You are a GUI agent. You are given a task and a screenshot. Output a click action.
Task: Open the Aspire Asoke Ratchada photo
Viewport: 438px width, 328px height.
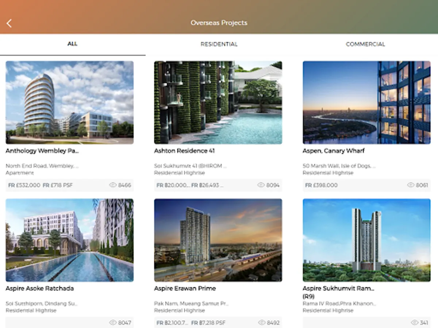tap(70, 240)
